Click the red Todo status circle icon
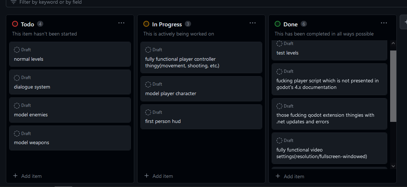407x187 pixels. click(x=15, y=24)
